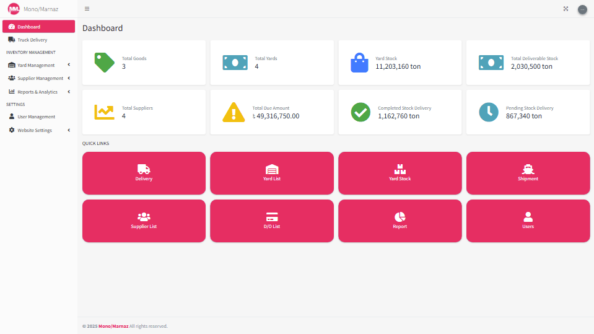Open the Supplier List quick link
594x334 pixels.
[144, 221]
